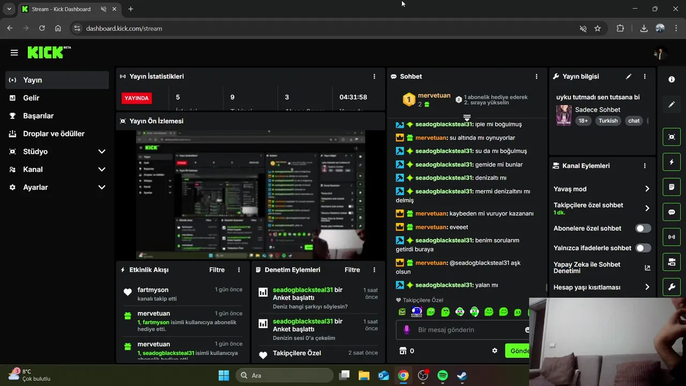Edit stream info with the pencil icon
The height and width of the screenshot is (386, 686).
[629, 77]
